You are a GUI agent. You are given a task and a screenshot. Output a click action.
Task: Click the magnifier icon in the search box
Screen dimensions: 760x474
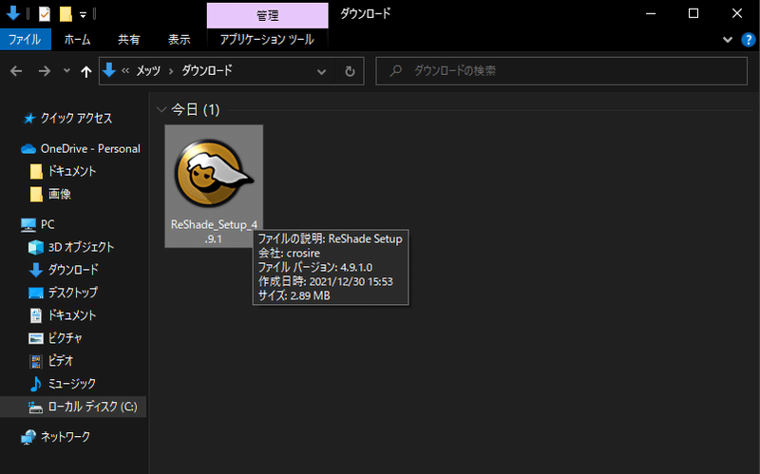(x=396, y=71)
